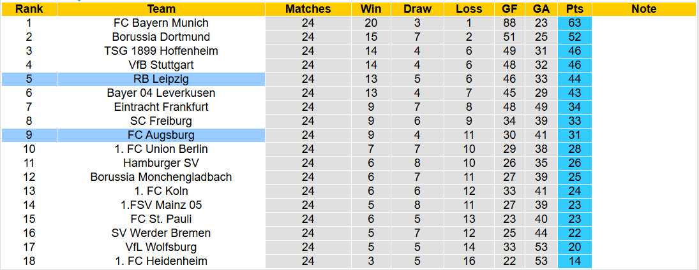Click Heidenheim's 14 points cell

point(575,261)
